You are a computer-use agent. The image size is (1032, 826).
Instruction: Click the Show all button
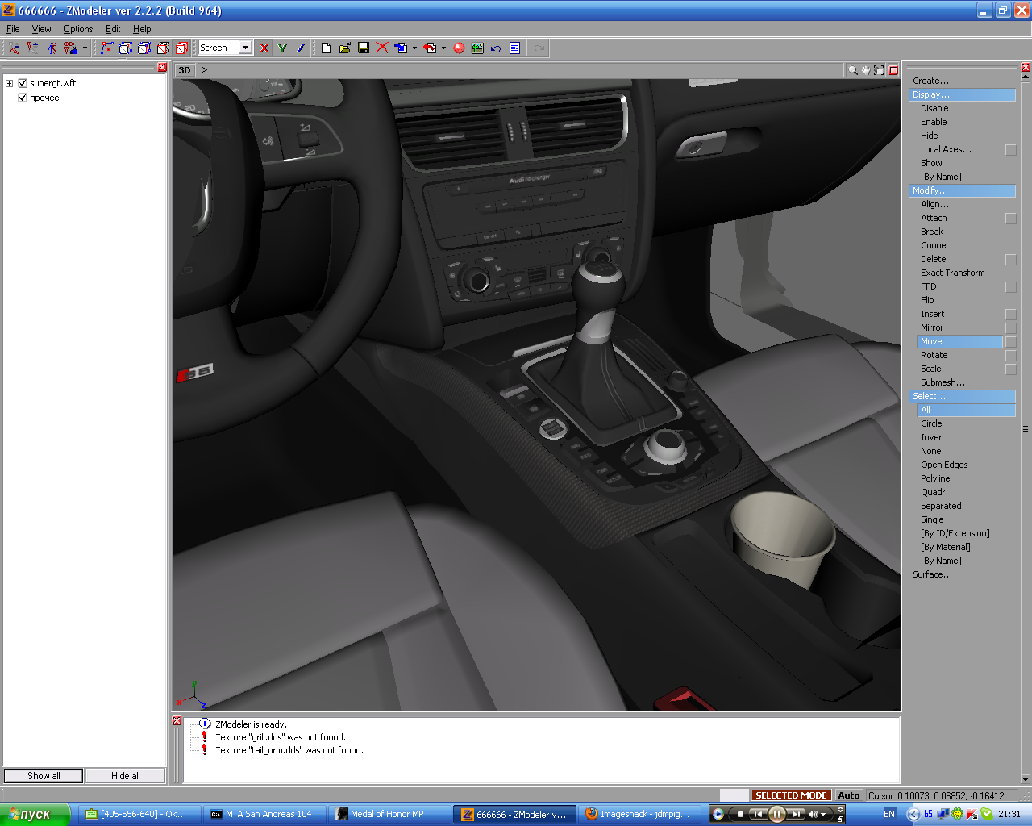click(x=44, y=776)
